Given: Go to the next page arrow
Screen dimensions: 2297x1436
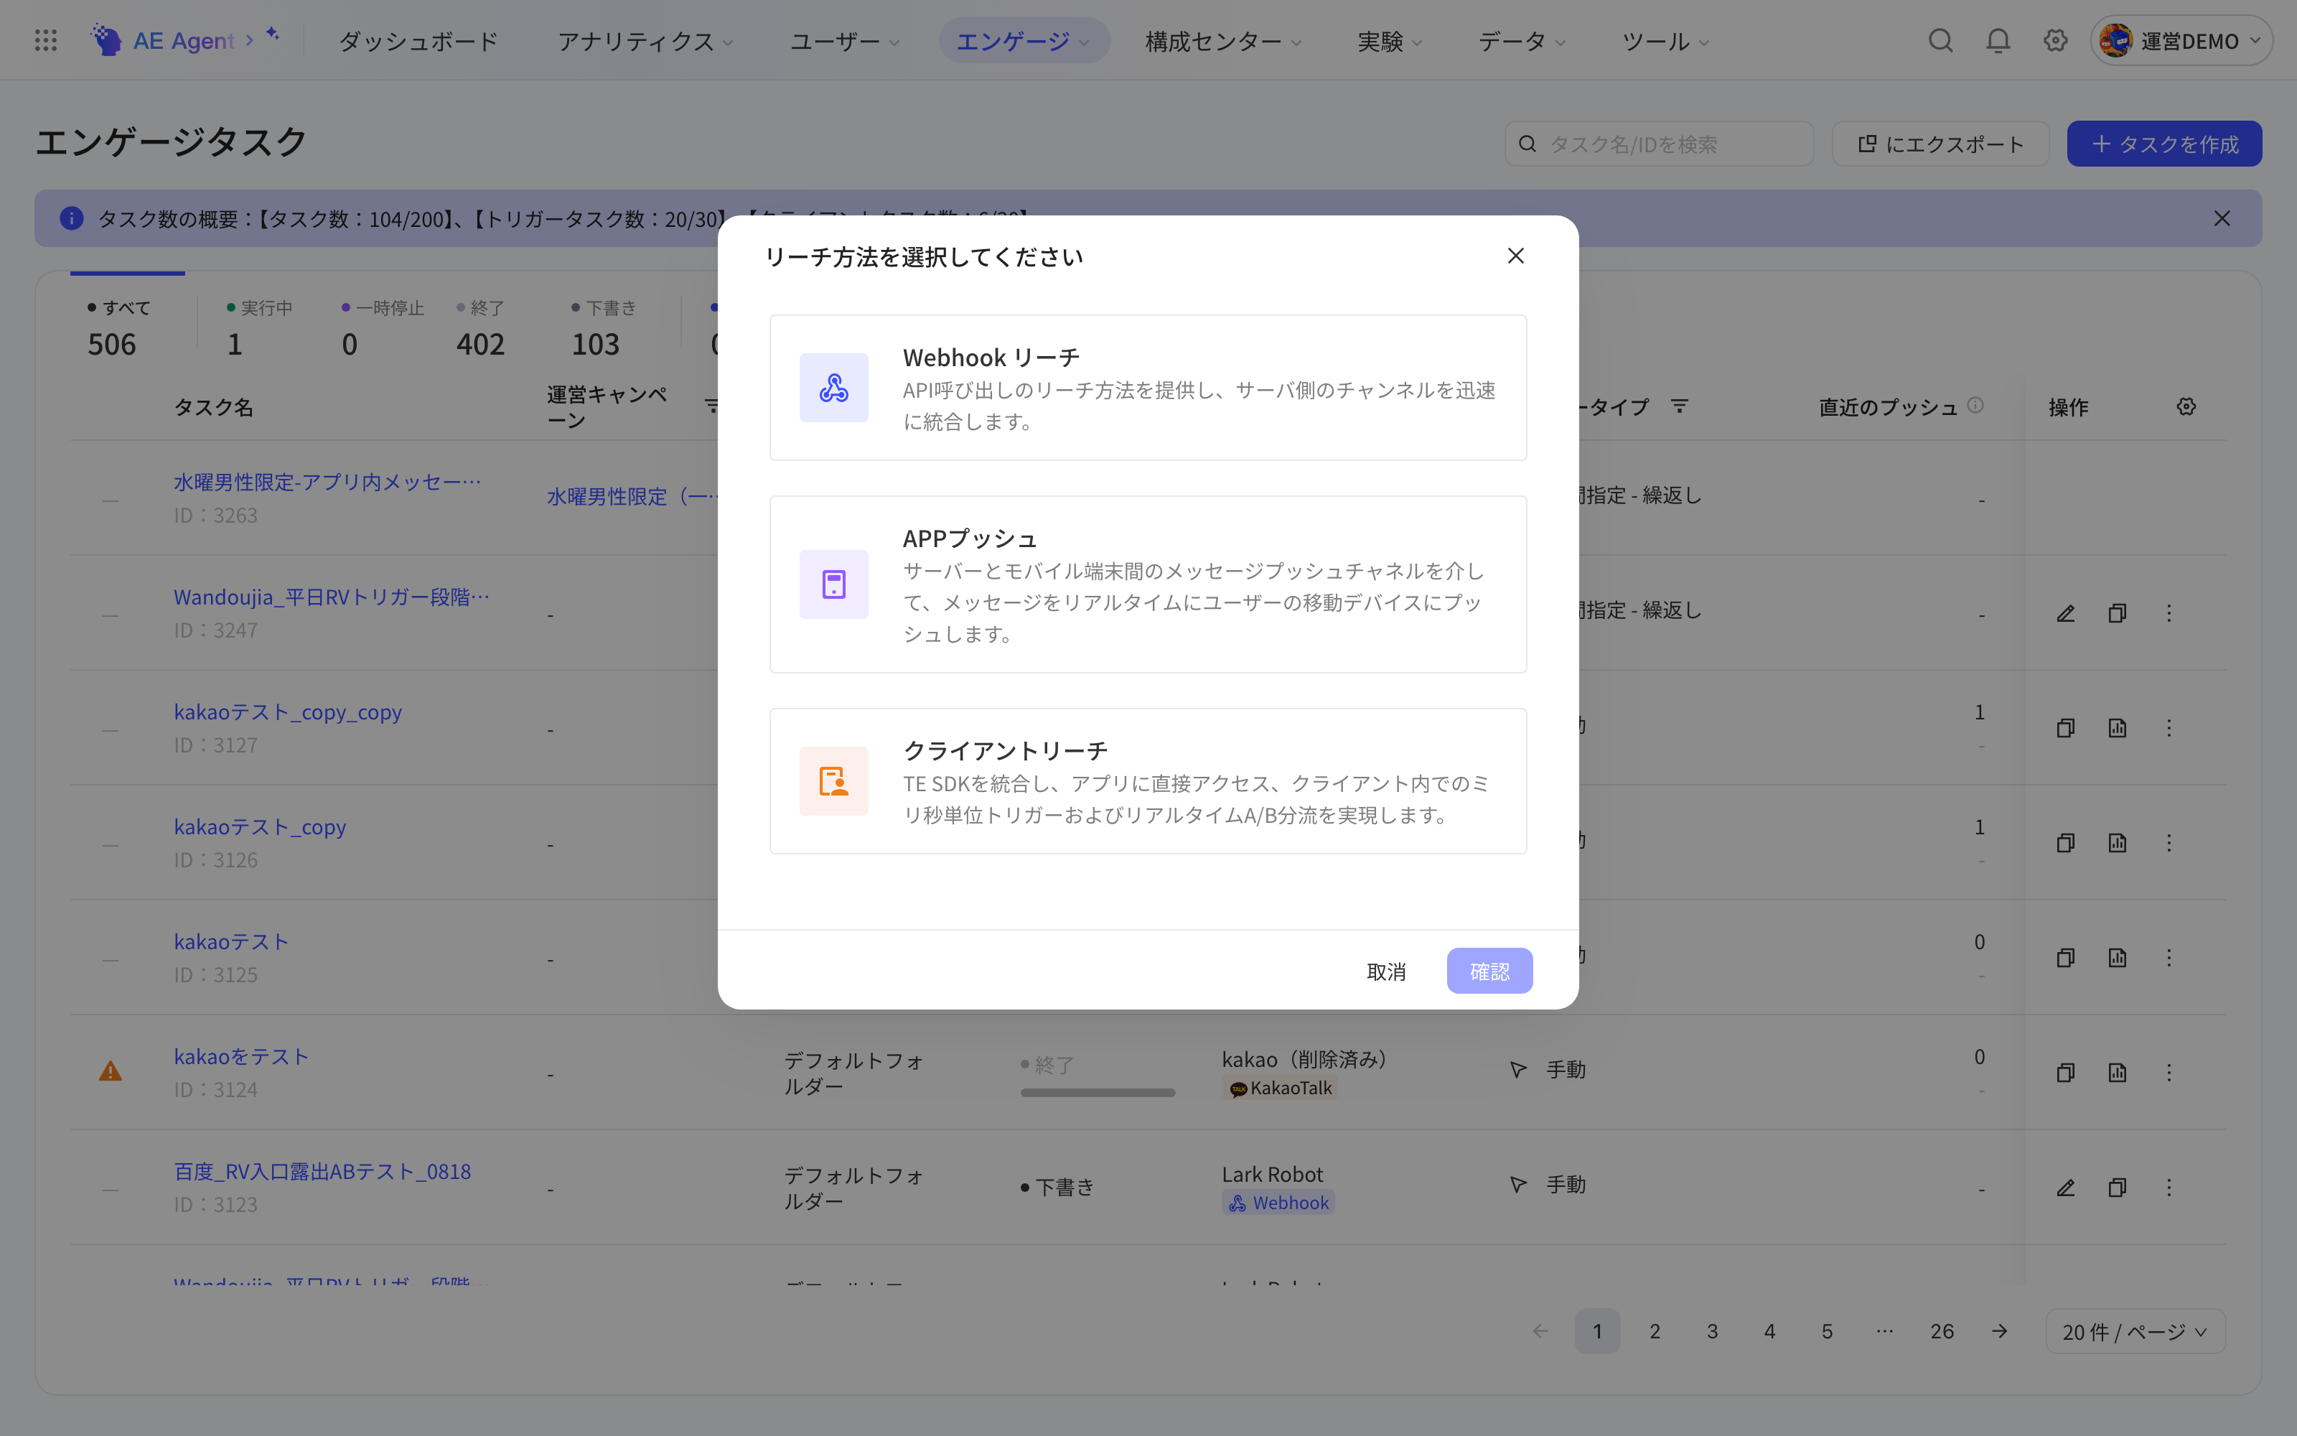Looking at the screenshot, I should (x=1999, y=1331).
